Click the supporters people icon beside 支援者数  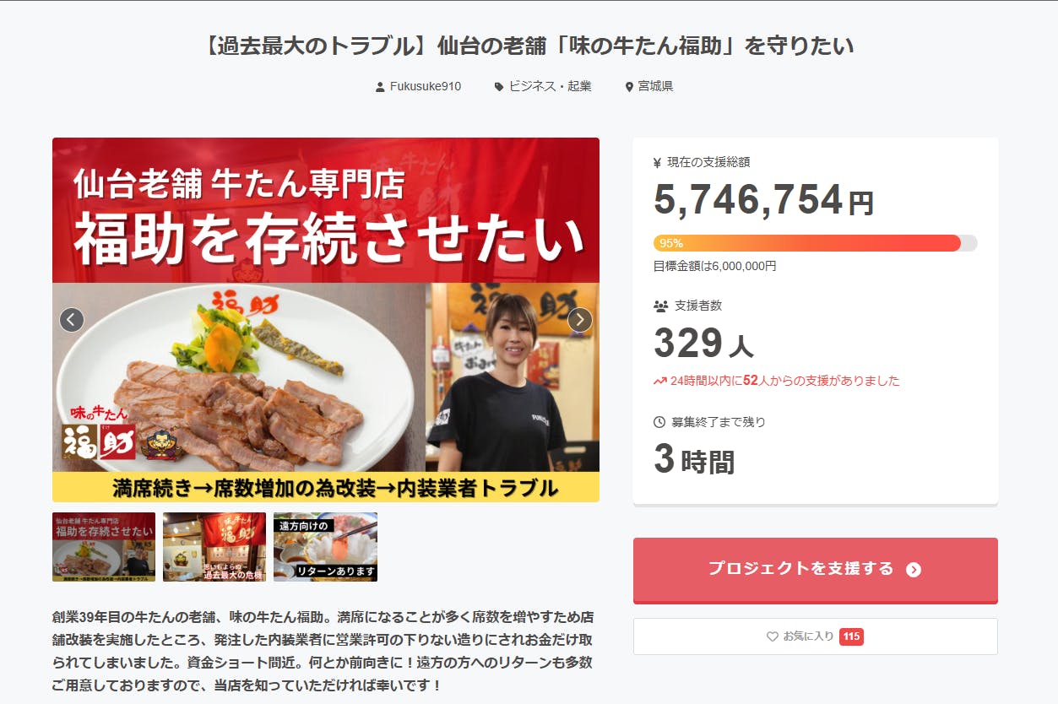661,306
